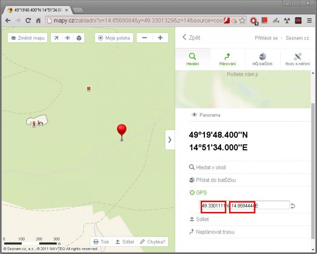The width and height of the screenshot is (317, 254).
Task: Open the Změnit mapu map selector
Action: click(27, 38)
